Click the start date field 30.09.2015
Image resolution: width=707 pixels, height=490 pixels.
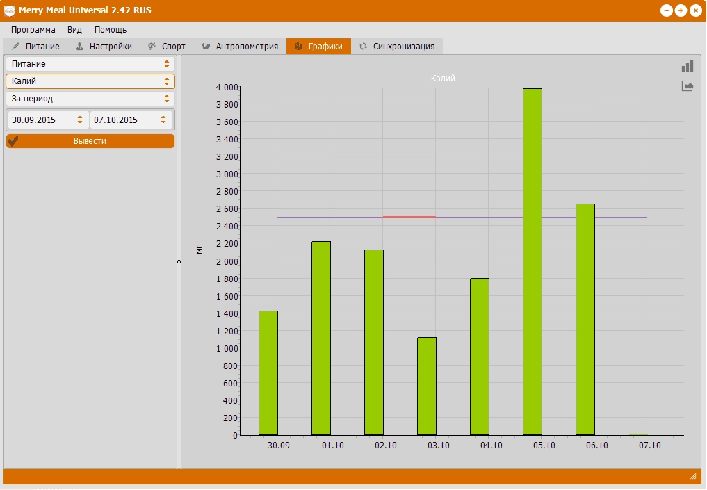point(47,120)
